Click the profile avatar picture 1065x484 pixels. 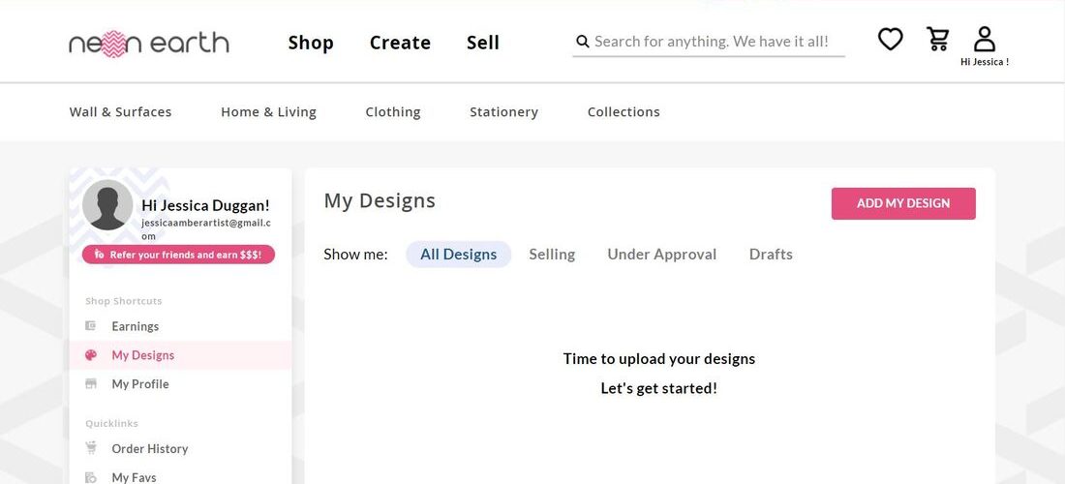107,204
